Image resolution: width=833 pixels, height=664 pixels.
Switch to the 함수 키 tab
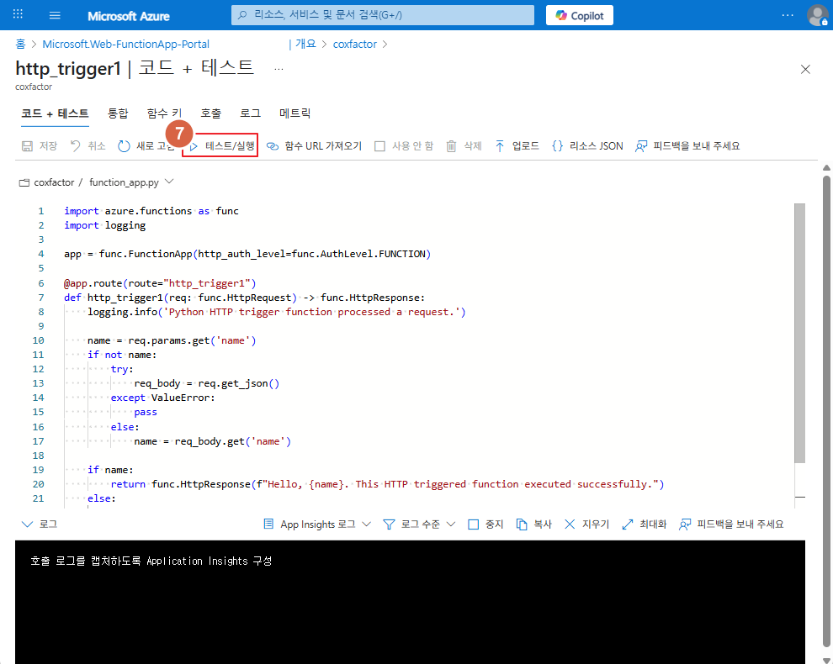click(x=164, y=113)
